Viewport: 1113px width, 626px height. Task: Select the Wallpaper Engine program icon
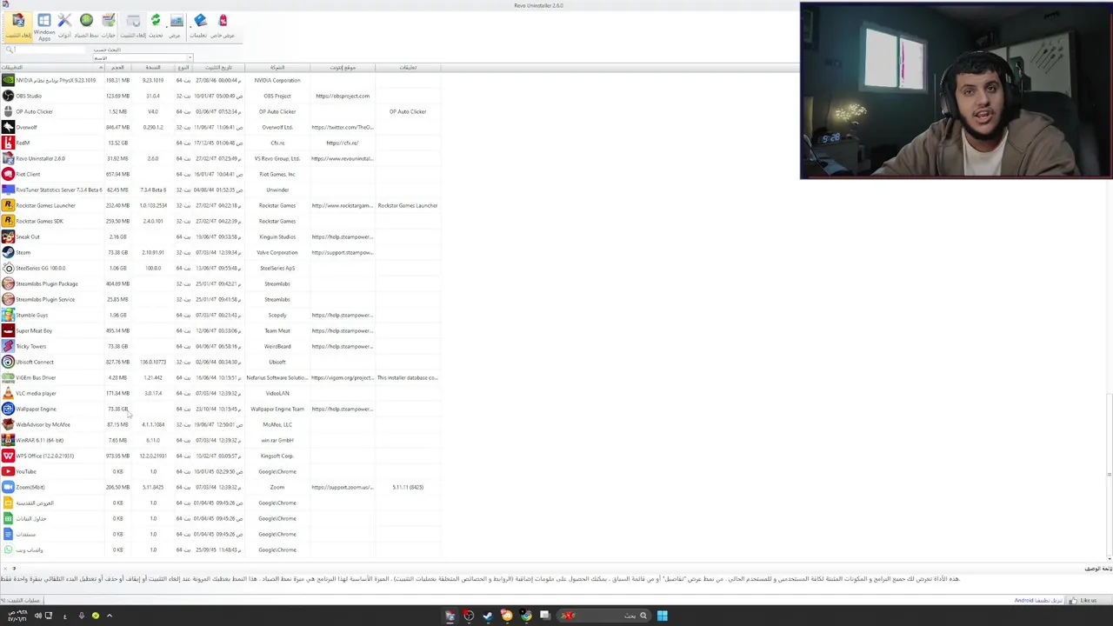click(8, 409)
